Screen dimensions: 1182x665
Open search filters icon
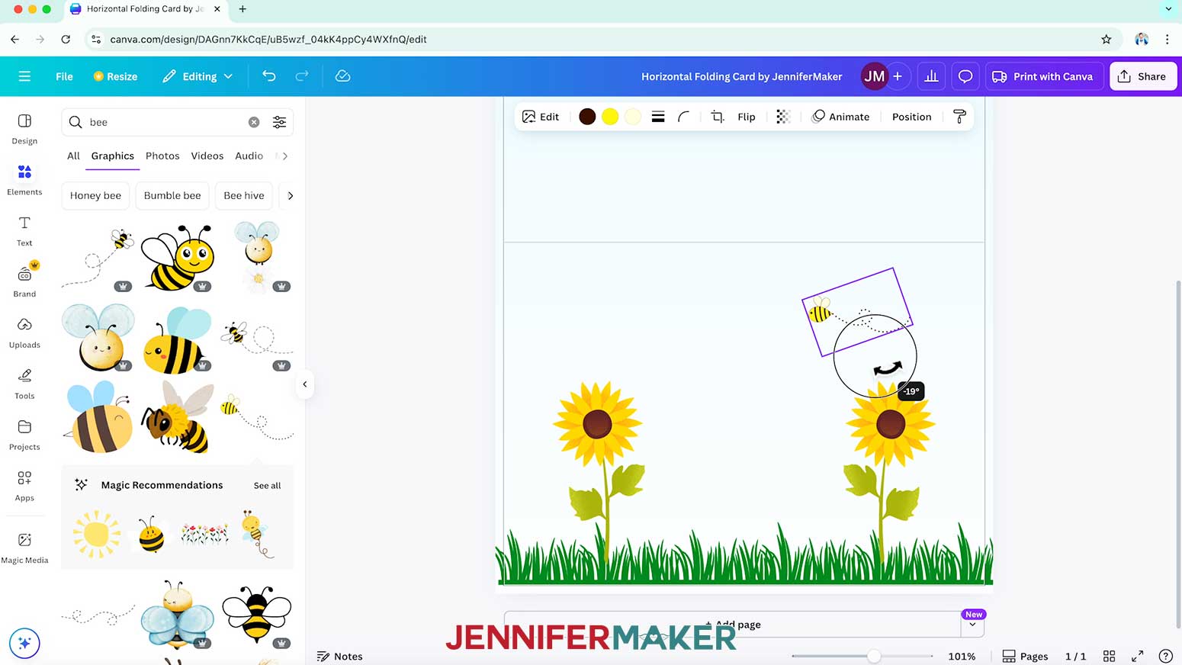coord(280,122)
